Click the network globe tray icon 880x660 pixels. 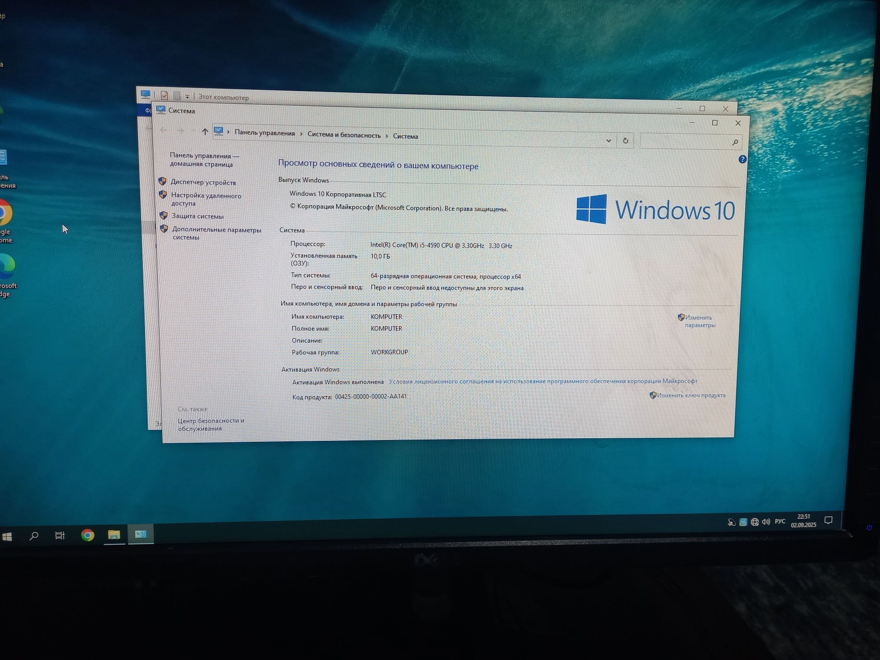tap(755, 522)
